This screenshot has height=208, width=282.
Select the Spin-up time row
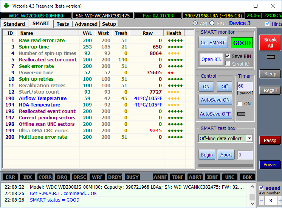click(x=99, y=47)
